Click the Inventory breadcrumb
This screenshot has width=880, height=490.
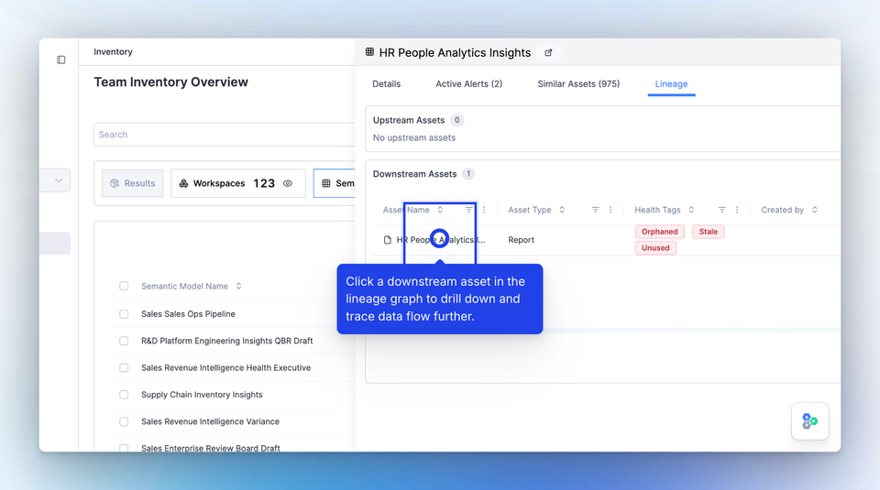[113, 51]
